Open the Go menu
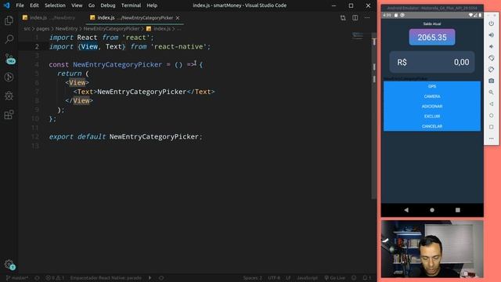501x282 pixels. click(x=92, y=5)
